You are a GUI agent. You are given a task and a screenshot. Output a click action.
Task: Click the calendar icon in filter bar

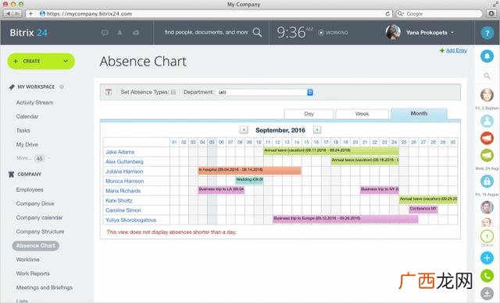click(x=109, y=92)
